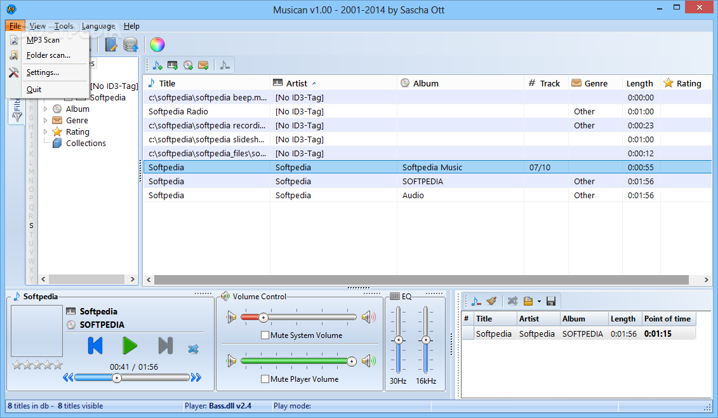Click the system volume max speaker icon
718x418 pixels.
coord(369,317)
